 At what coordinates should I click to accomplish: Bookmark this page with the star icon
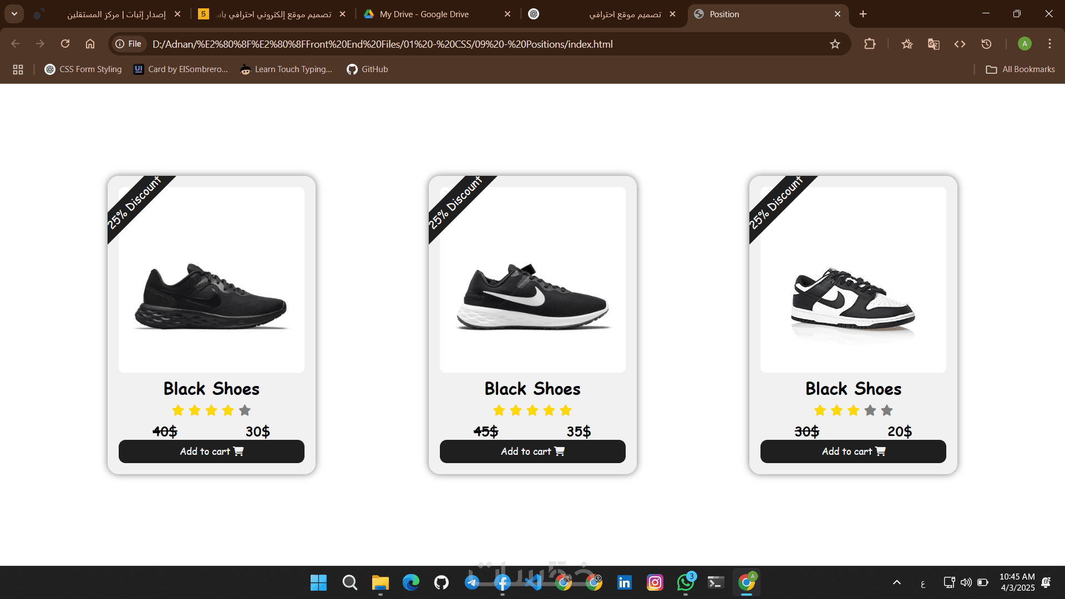click(835, 44)
